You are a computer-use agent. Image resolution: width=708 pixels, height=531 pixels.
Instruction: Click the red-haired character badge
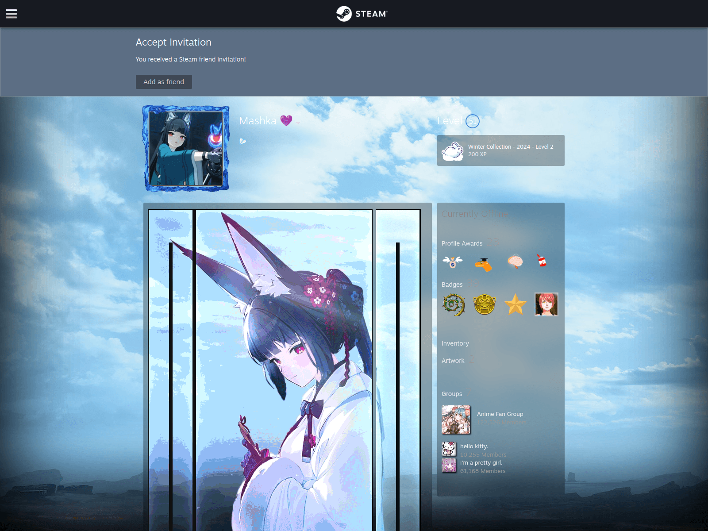tap(546, 304)
